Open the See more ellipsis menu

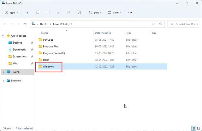click(130, 13)
